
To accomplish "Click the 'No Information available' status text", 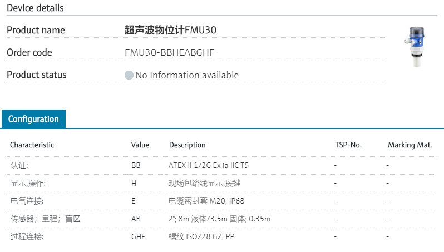I will click(186, 75).
